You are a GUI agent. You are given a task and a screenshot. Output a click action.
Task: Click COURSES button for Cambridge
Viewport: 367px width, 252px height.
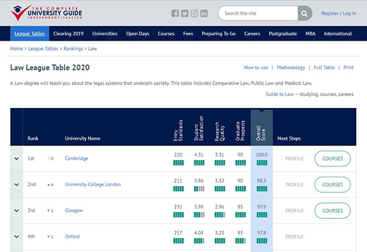[x=332, y=159]
